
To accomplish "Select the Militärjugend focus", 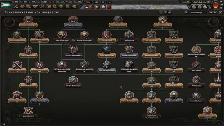I will 196,85.
